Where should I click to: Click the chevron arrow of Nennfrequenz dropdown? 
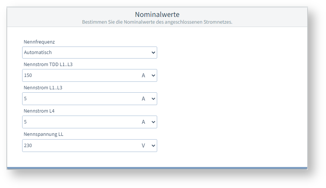(x=153, y=53)
